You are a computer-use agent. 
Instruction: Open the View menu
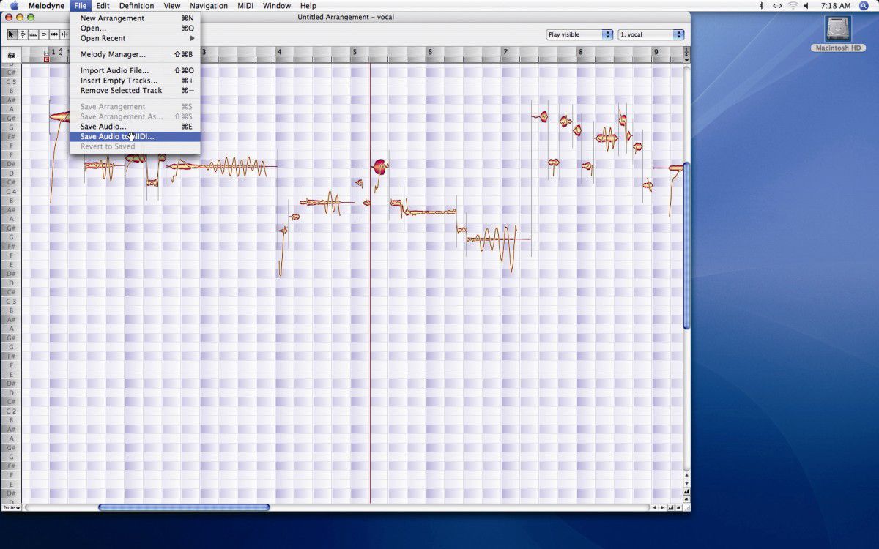pos(172,5)
